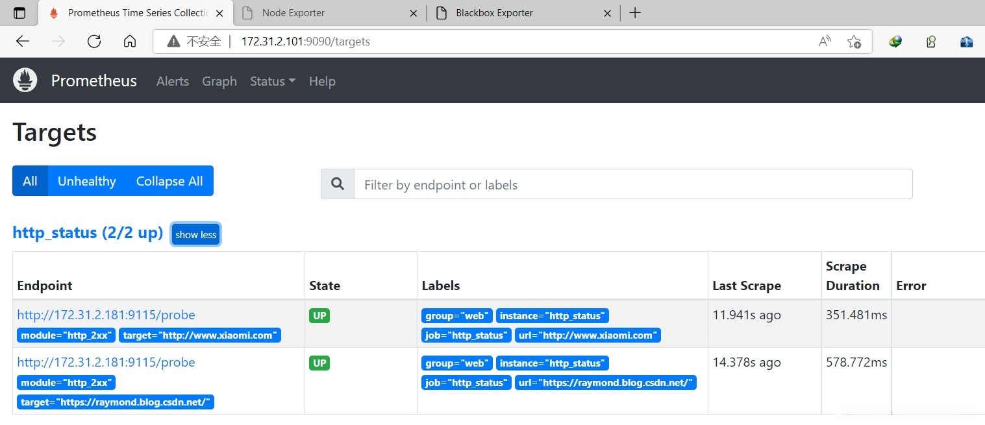Image resolution: width=985 pixels, height=425 pixels.
Task: Open the Status dropdown menu
Action: pyautogui.click(x=273, y=81)
